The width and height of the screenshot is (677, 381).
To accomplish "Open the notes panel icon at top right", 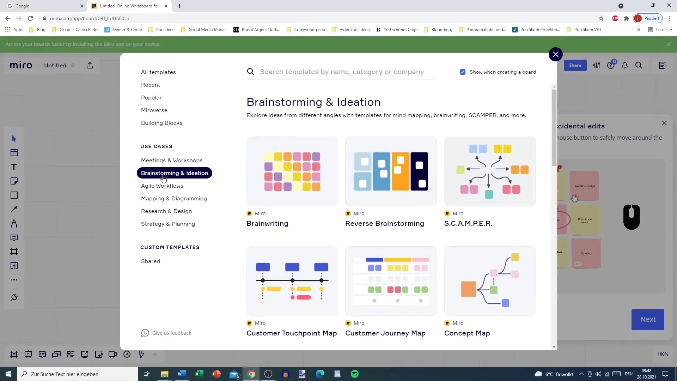I will click(x=662, y=65).
